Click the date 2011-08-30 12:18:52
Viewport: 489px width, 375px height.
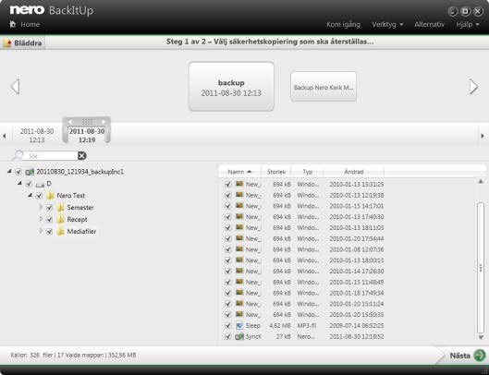coord(357,336)
